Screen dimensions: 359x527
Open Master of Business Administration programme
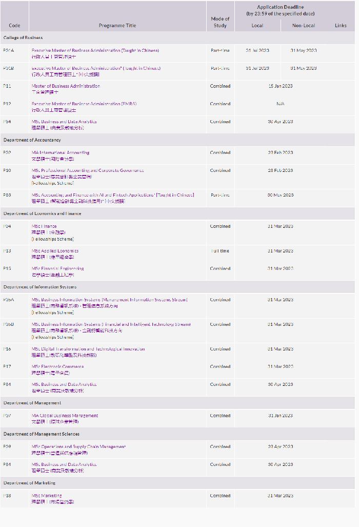pyautogui.click(x=66, y=86)
